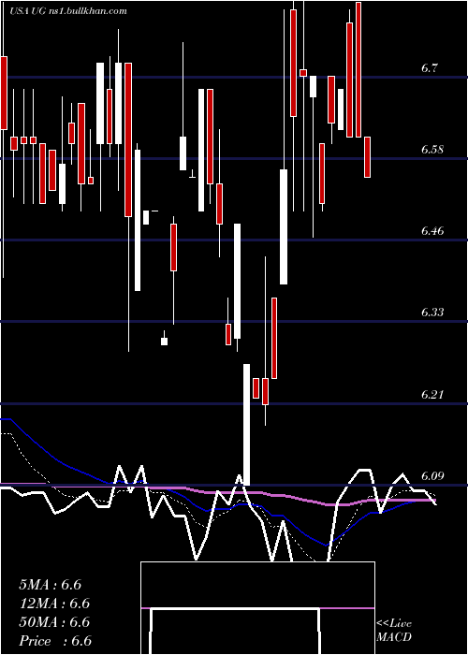This screenshot has height=655, width=468.
Task: Click the '12MA : 6.6' readout
Action: (x=54, y=604)
